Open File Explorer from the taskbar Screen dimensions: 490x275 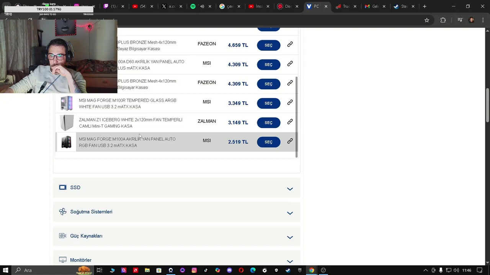coord(147,270)
